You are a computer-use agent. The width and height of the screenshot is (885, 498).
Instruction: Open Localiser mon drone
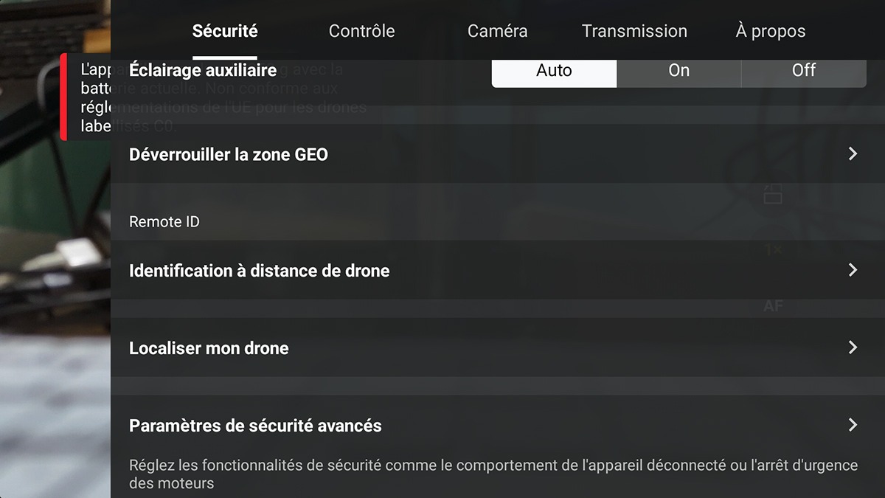pyautogui.click(x=498, y=347)
